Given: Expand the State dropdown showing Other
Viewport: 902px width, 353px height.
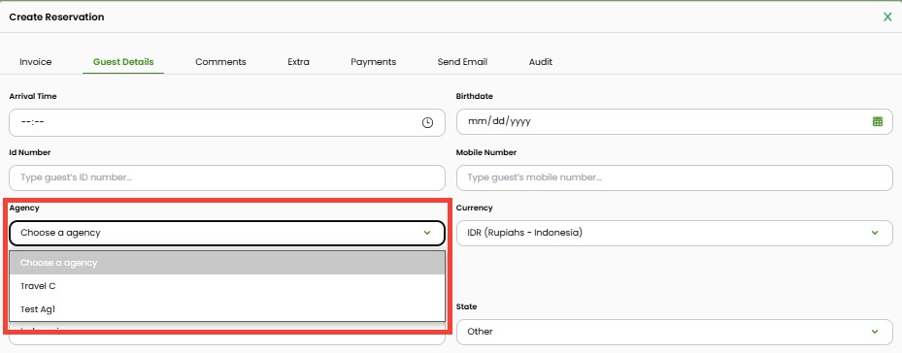Looking at the screenshot, I should click(x=674, y=332).
